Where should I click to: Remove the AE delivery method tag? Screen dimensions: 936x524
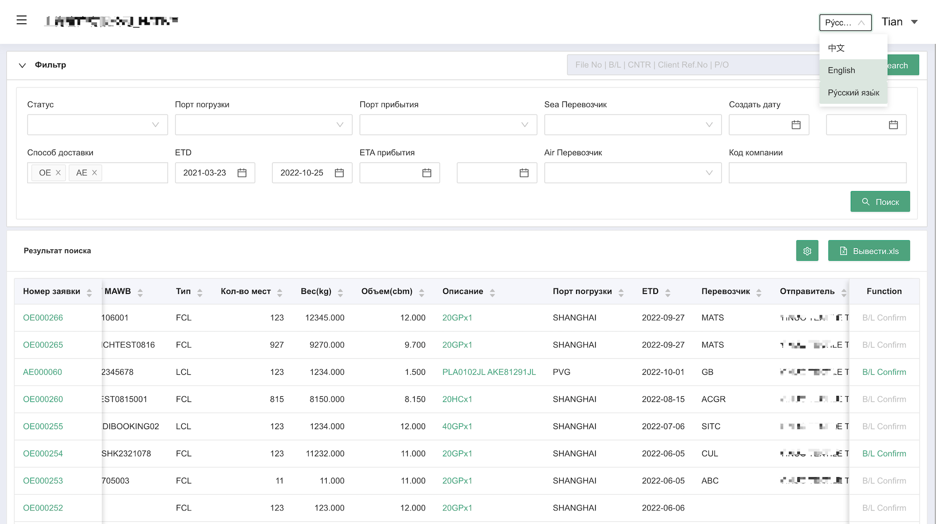(95, 172)
